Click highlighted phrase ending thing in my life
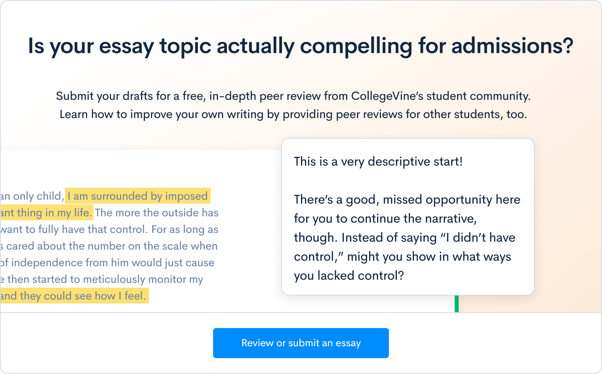 [x=46, y=213]
